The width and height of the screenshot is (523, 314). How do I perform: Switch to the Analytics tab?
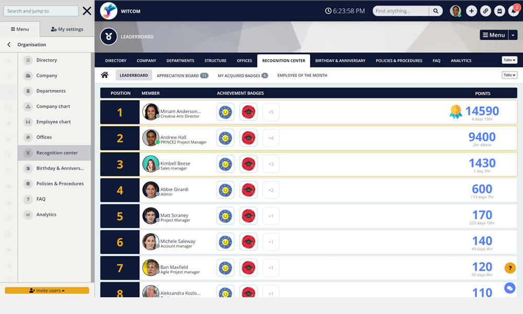(461, 61)
